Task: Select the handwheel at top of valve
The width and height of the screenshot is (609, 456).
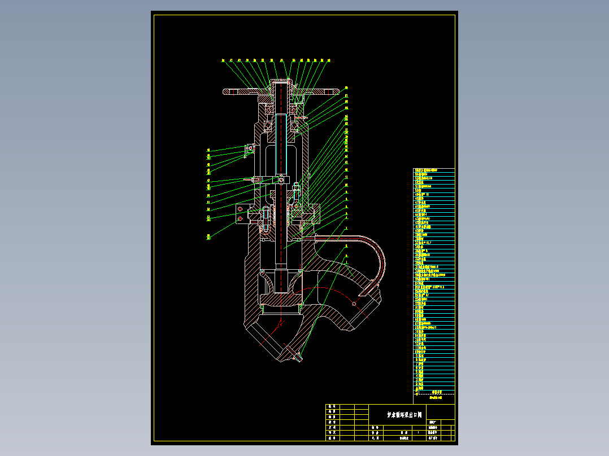Action: pyautogui.click(x=281, y=91)
